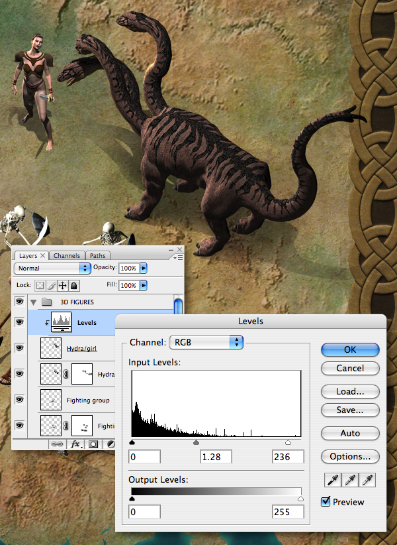This screenshot has height=545, width=397.
Task: Select the Hydra/girl layer thumbnail
Action: (x=51, y=348)
